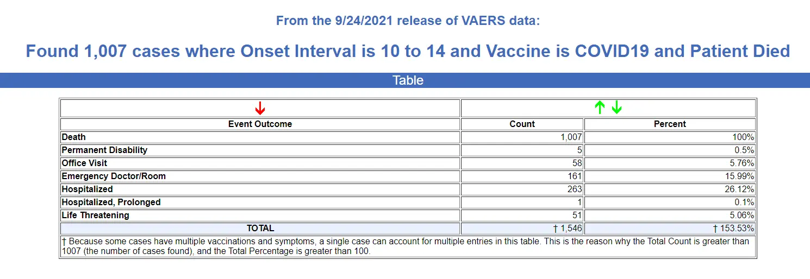Image resolution: width=810 pixels, height=279 pixels.
Task: Click the green down sort arrow
Action: (x=616, y=107)
